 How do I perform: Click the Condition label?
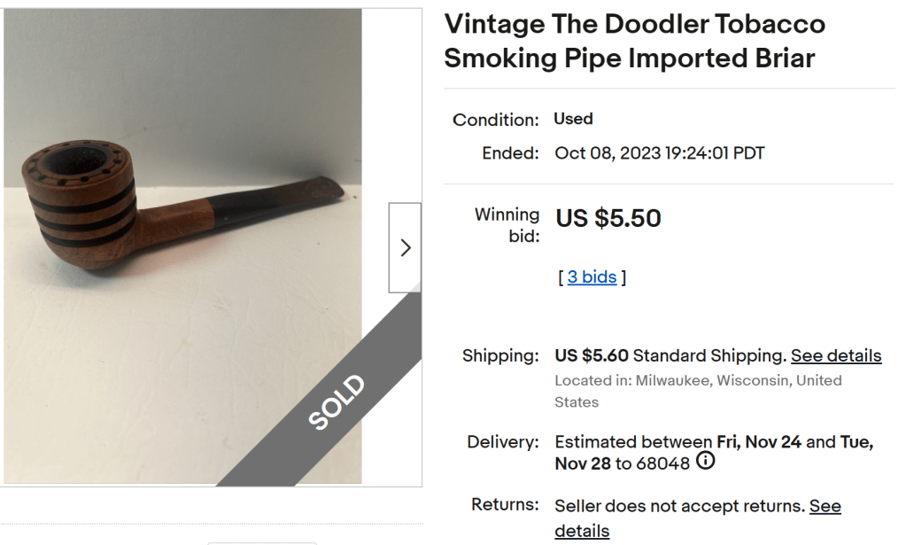pyautogui.click(x=495, y=120)
